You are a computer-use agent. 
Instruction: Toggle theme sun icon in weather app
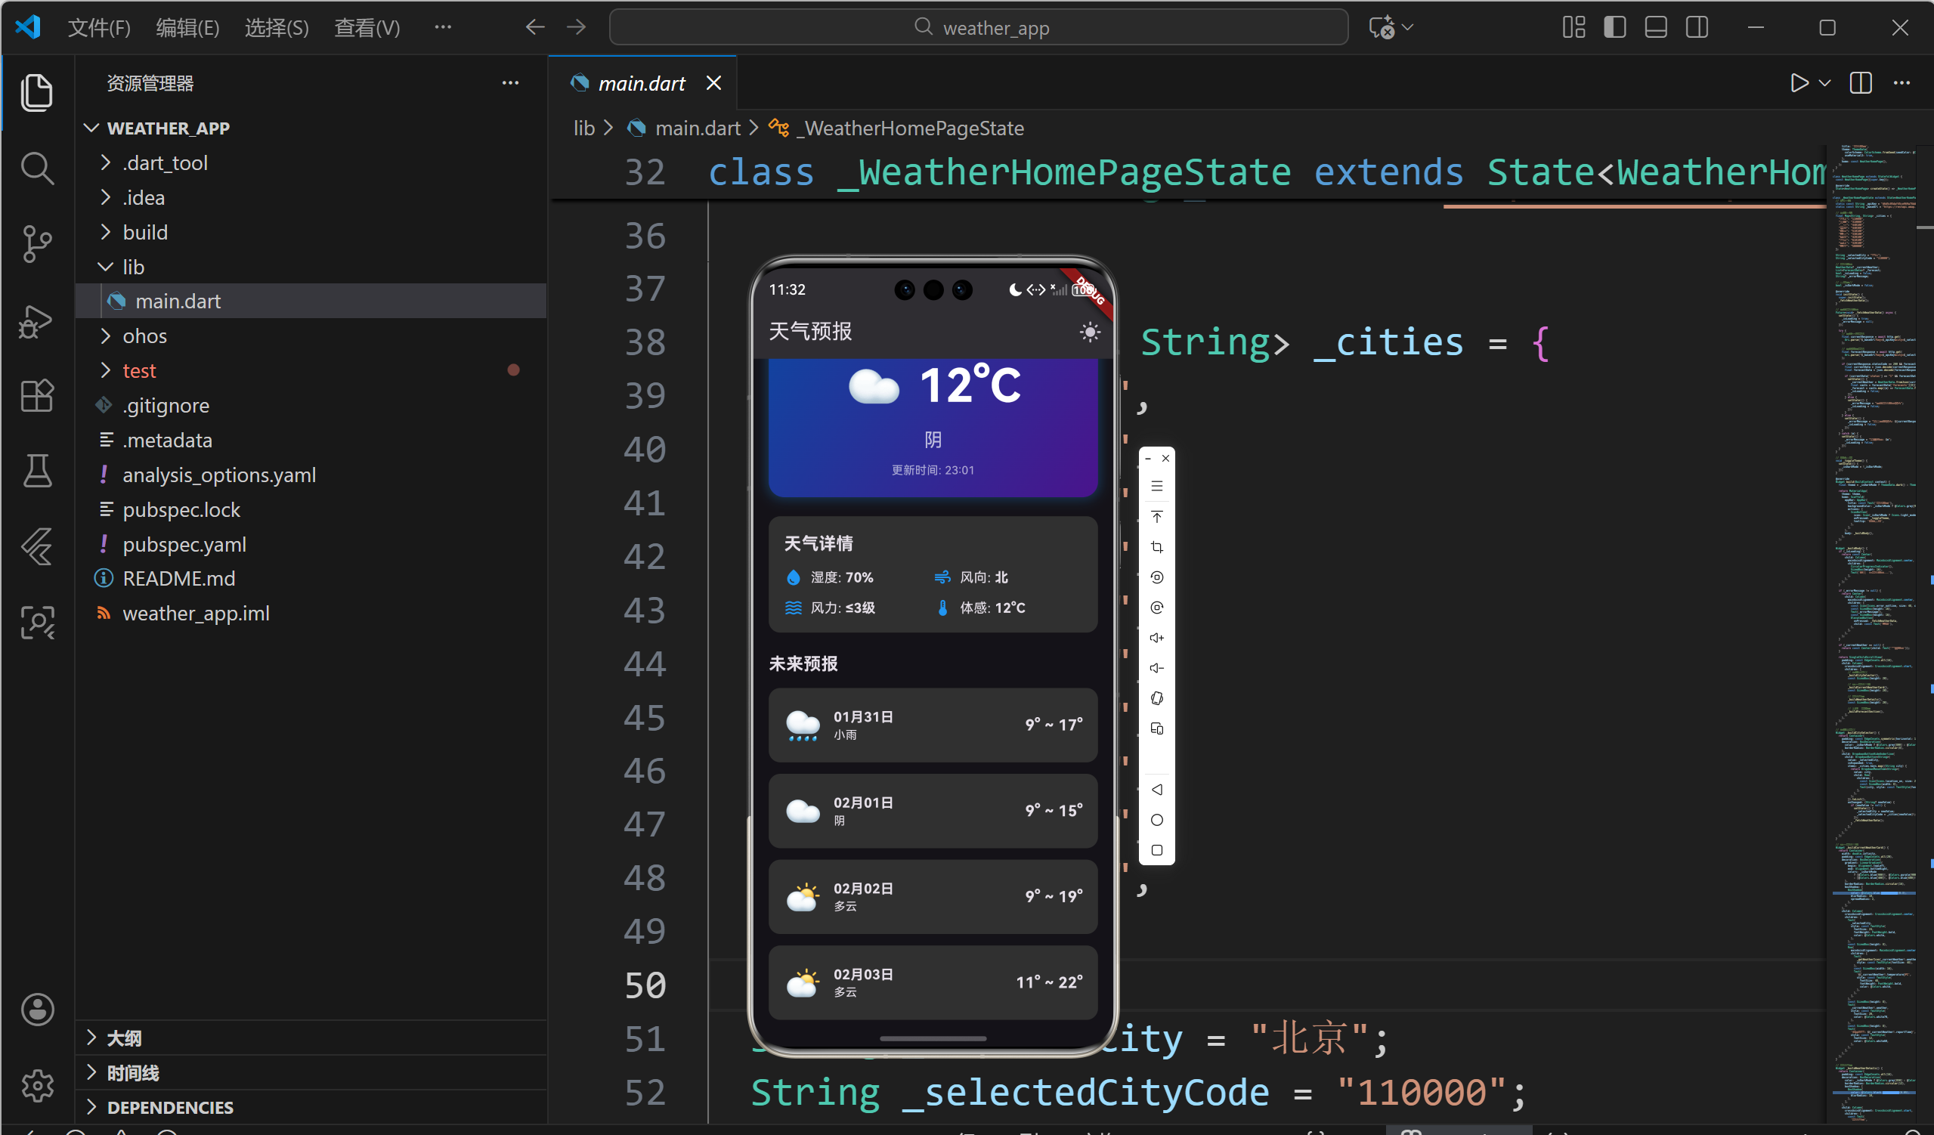point(1089,332)
